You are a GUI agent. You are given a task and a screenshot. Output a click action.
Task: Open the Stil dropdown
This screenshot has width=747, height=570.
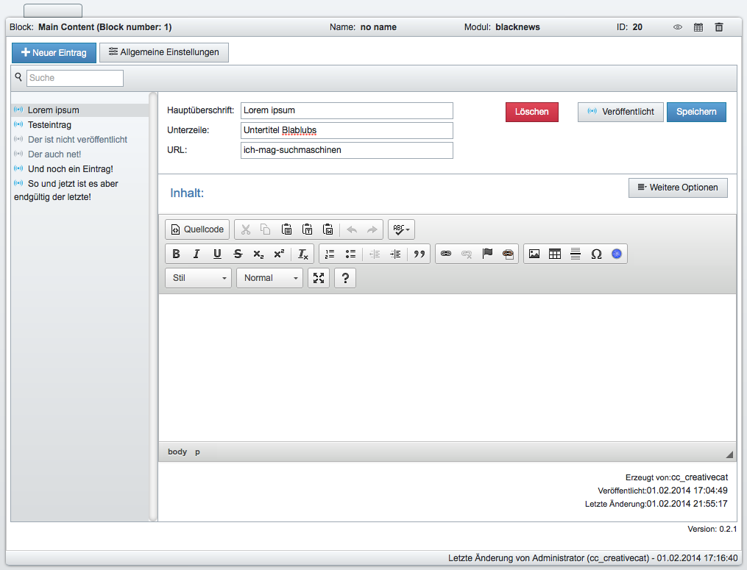tap(198, 278)
